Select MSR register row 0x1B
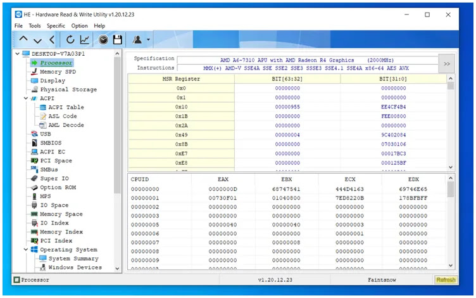 click(x=287, y=116)
